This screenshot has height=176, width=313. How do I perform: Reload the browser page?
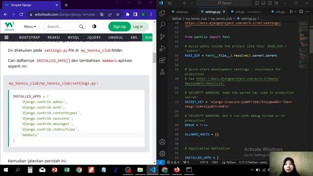click(21, 14)
